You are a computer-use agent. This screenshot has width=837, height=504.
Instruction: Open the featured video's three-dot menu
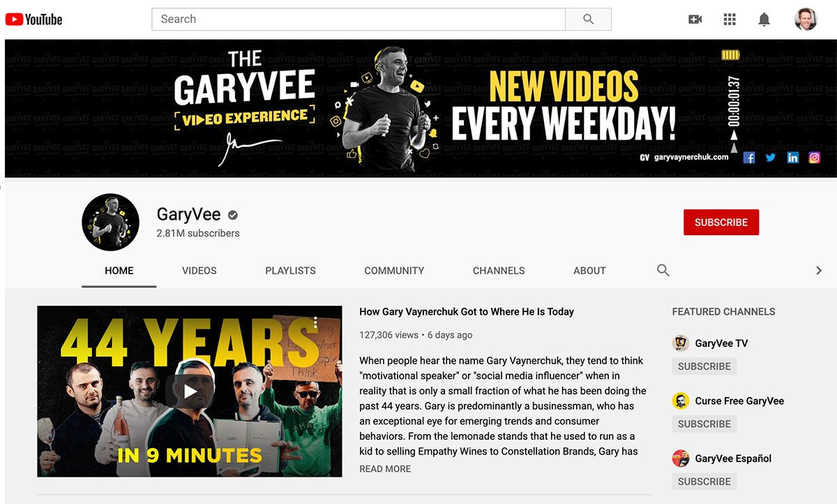coord(315,323)
